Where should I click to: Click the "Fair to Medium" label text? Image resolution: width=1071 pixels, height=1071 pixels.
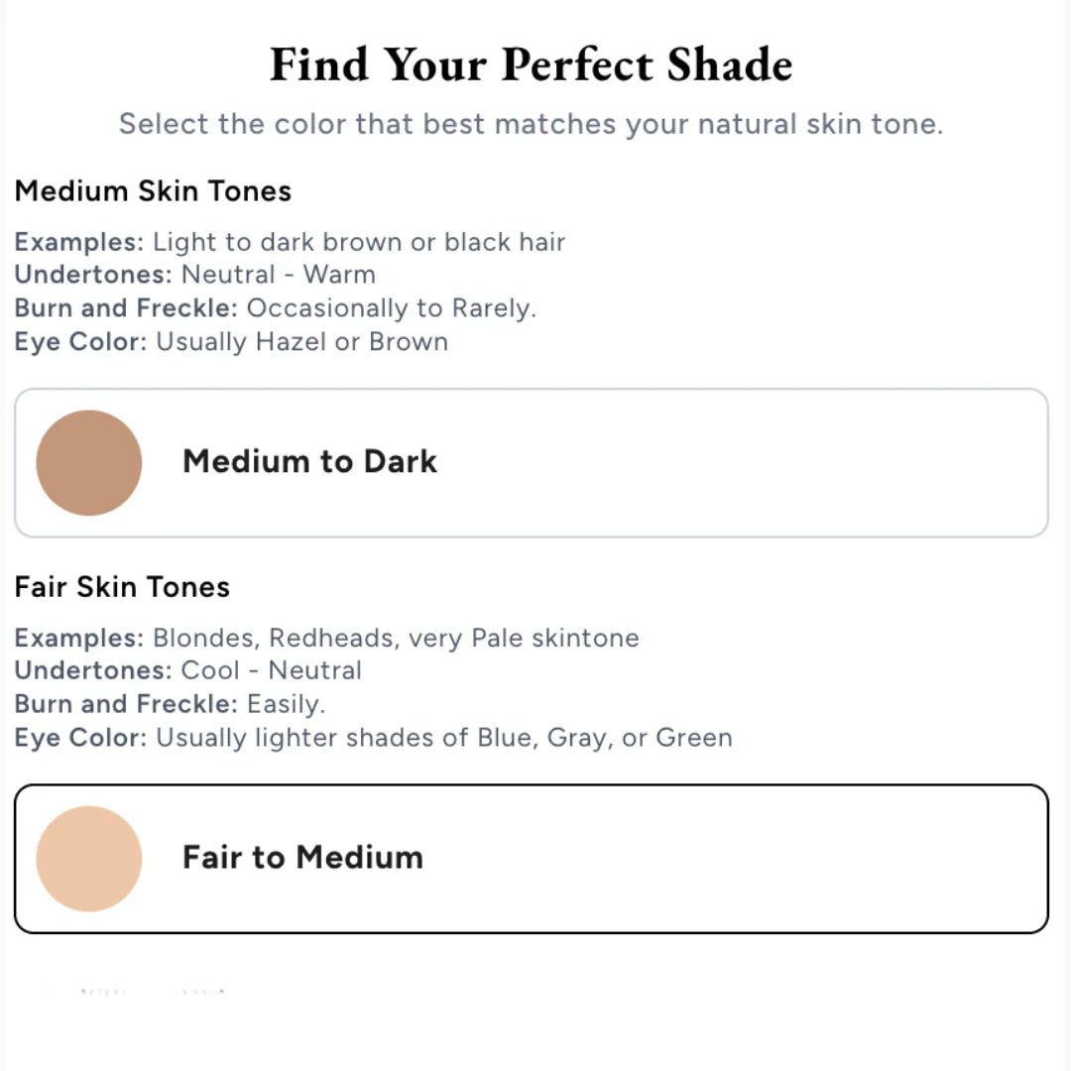click(302, 857)
